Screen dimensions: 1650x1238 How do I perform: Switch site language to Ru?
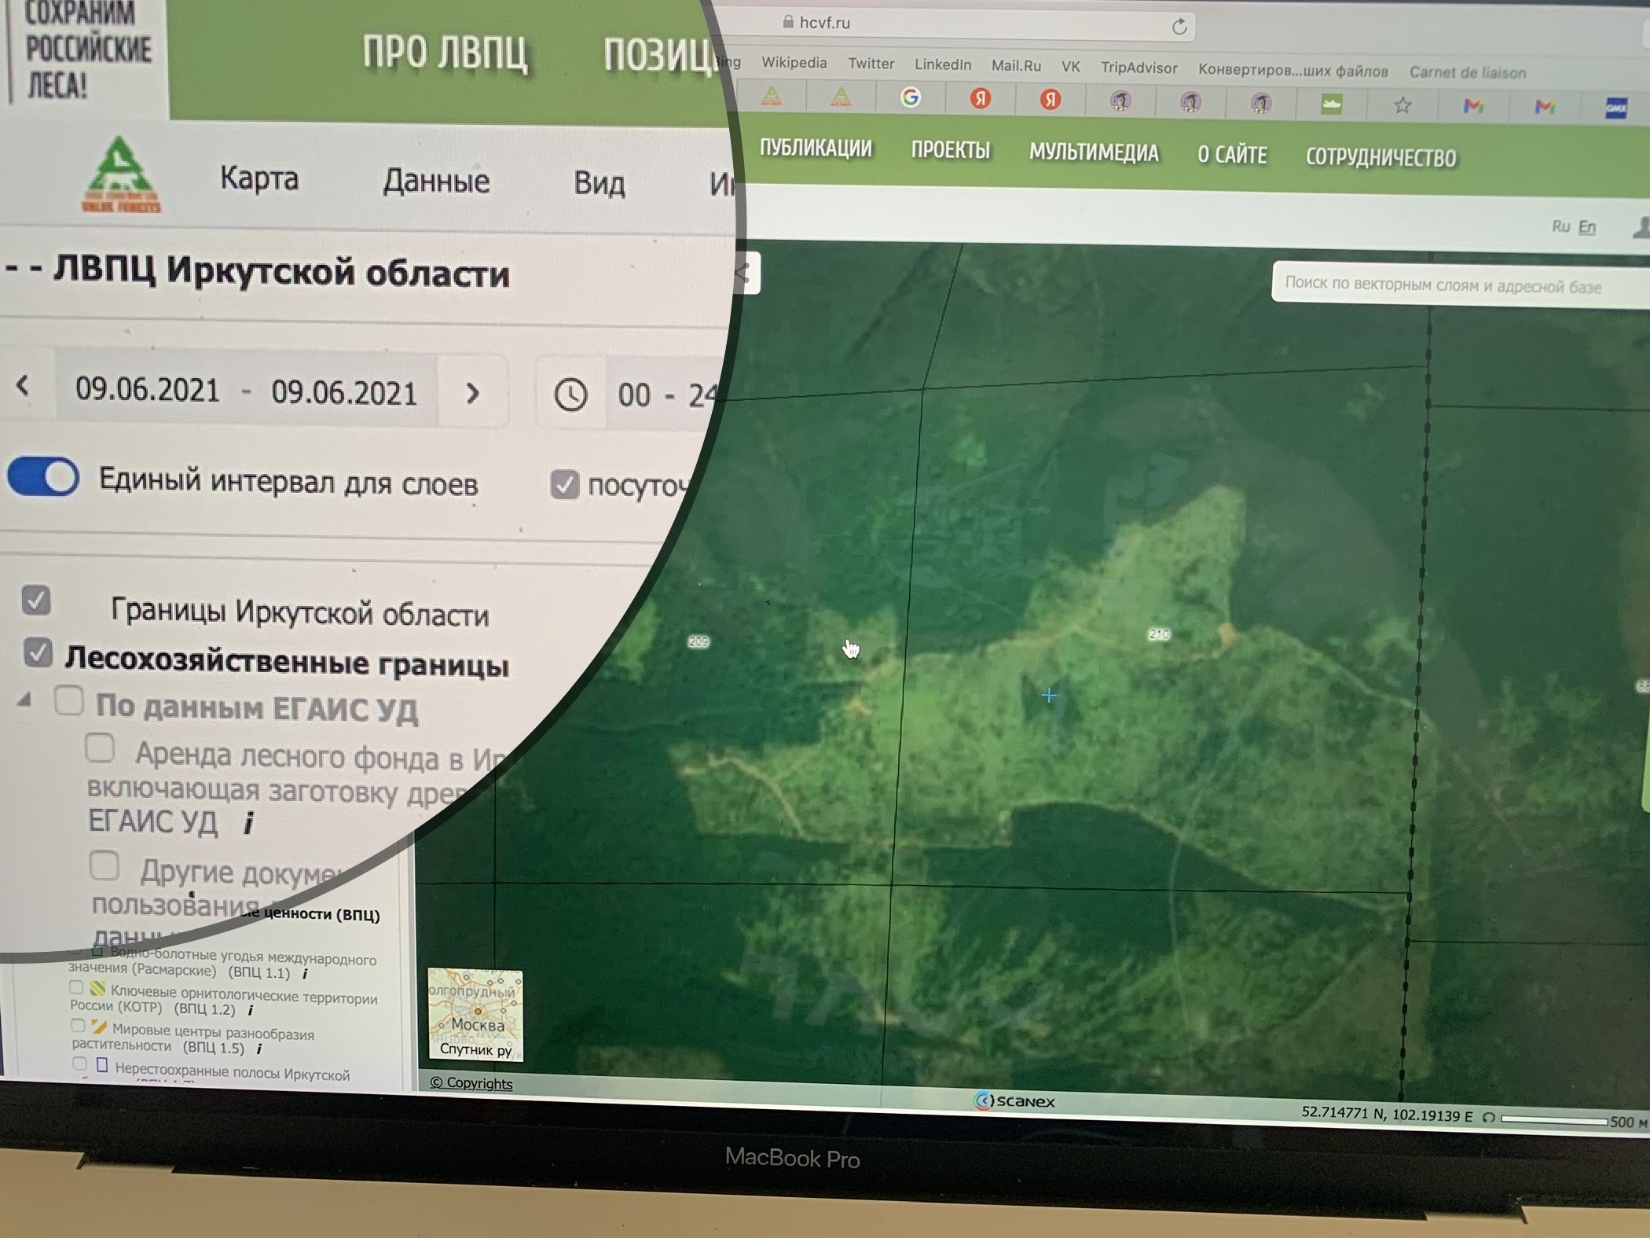tap(1560, 226)
